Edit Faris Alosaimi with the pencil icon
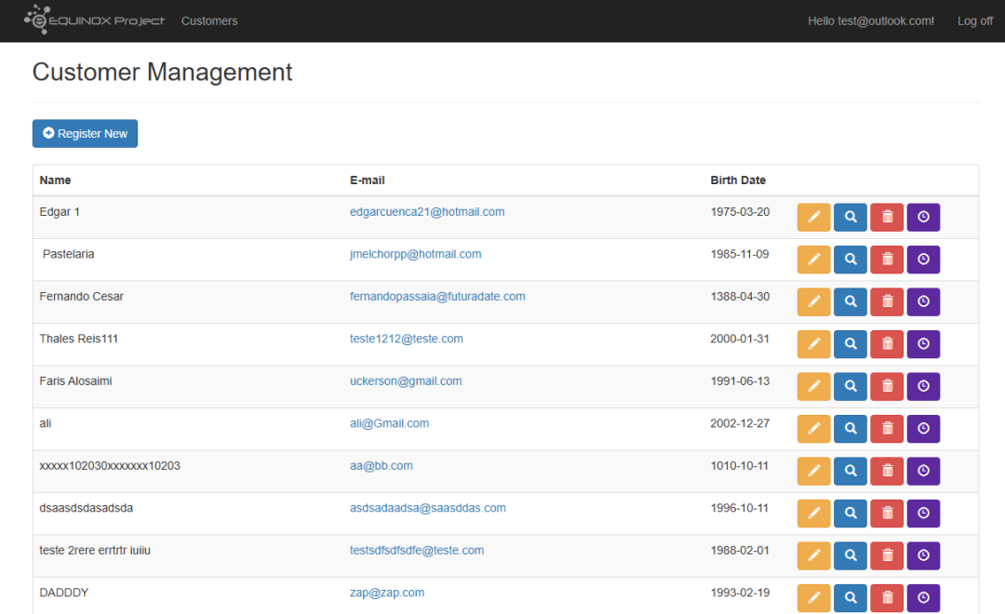 813,386
